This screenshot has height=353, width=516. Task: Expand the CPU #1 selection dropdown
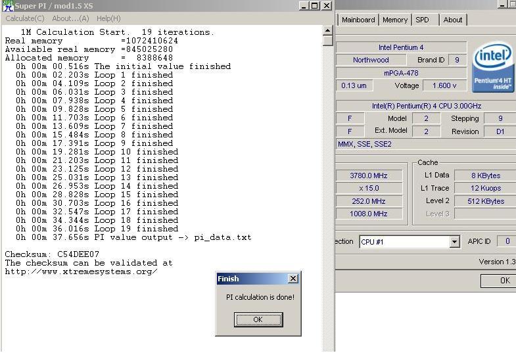[x=454, y=242]
